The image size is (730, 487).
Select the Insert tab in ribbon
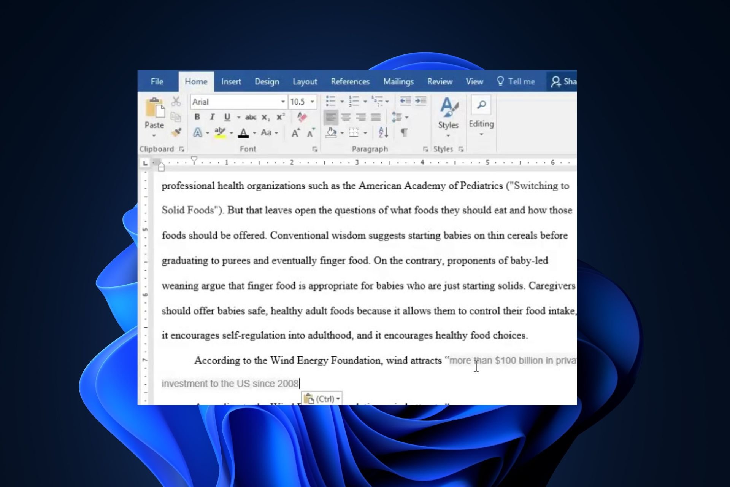pyautogui.click(x=231, y=81)
